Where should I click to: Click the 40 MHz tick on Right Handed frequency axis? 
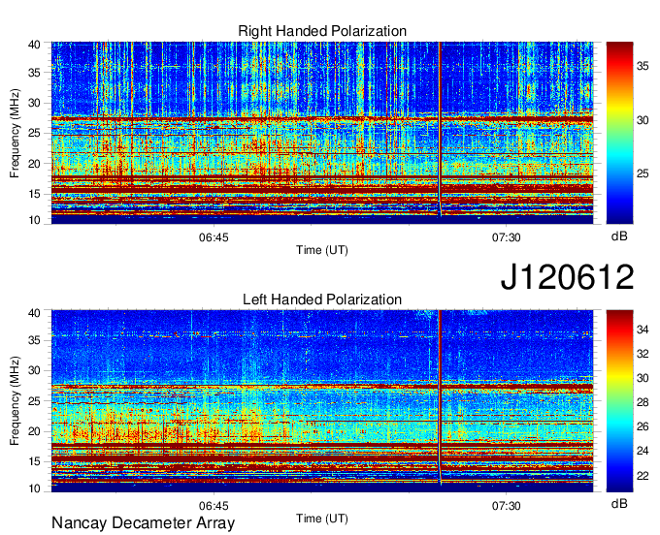[x=35, y=45]
